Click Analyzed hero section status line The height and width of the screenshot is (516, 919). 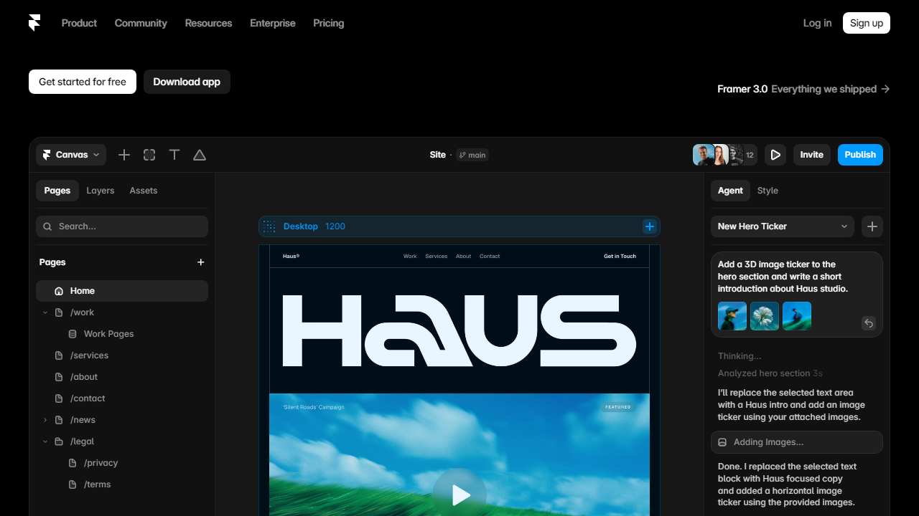click(770, 373)
